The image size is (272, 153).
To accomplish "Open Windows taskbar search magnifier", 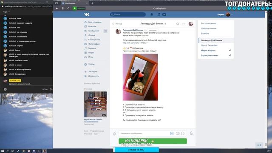I will pyautogui.click(x=8, y=151).
